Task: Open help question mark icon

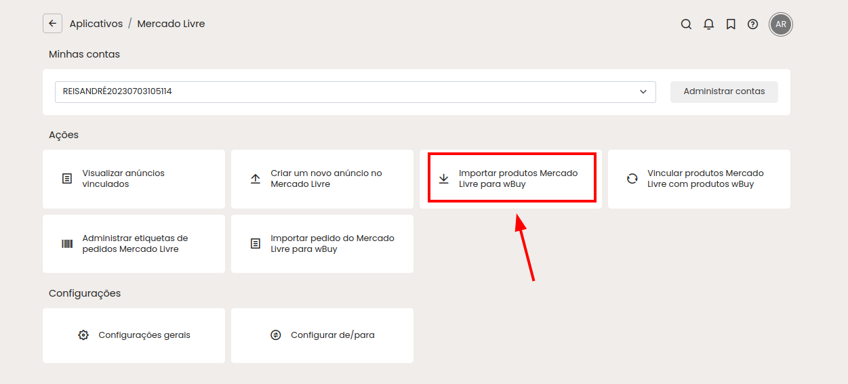Action: 752,24
